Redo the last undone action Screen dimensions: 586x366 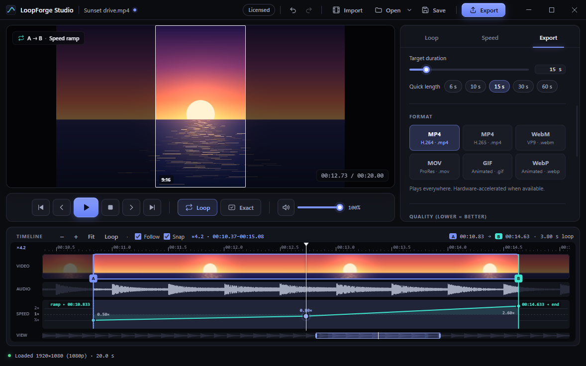[x=309, y=10]
